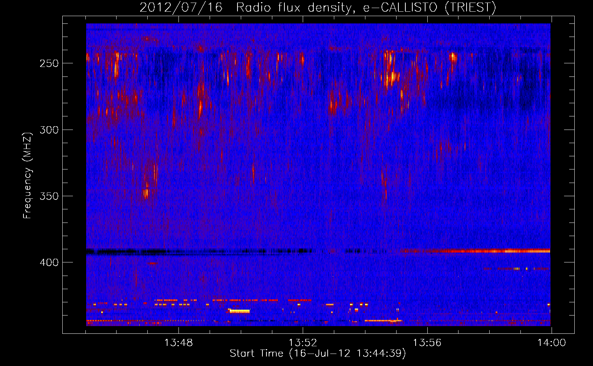Click the 250 frequency tick label
Viewport: 593px width, 366px height.
click(x=49, y=63)
